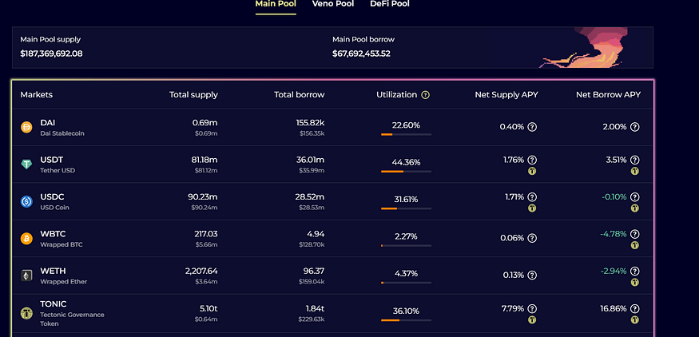Click the TONIC governance token icon
This screenshot has width=699, height=337.
(26, 313)
